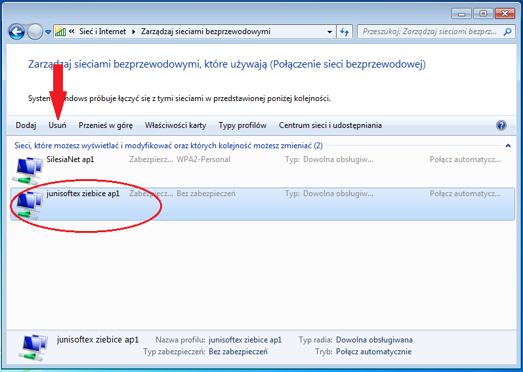Open Właściwości karty adapter properties
The height and width of the screenshot is (372, 523).
175,125
